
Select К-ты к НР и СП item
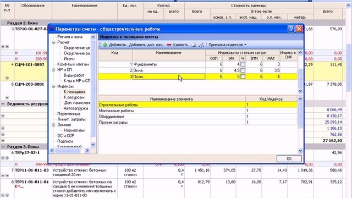point(77,81)
